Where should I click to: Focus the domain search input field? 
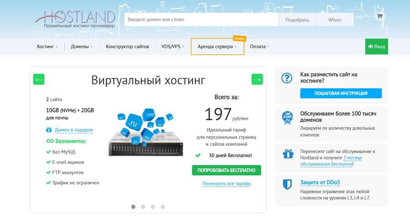coord(201,20)
